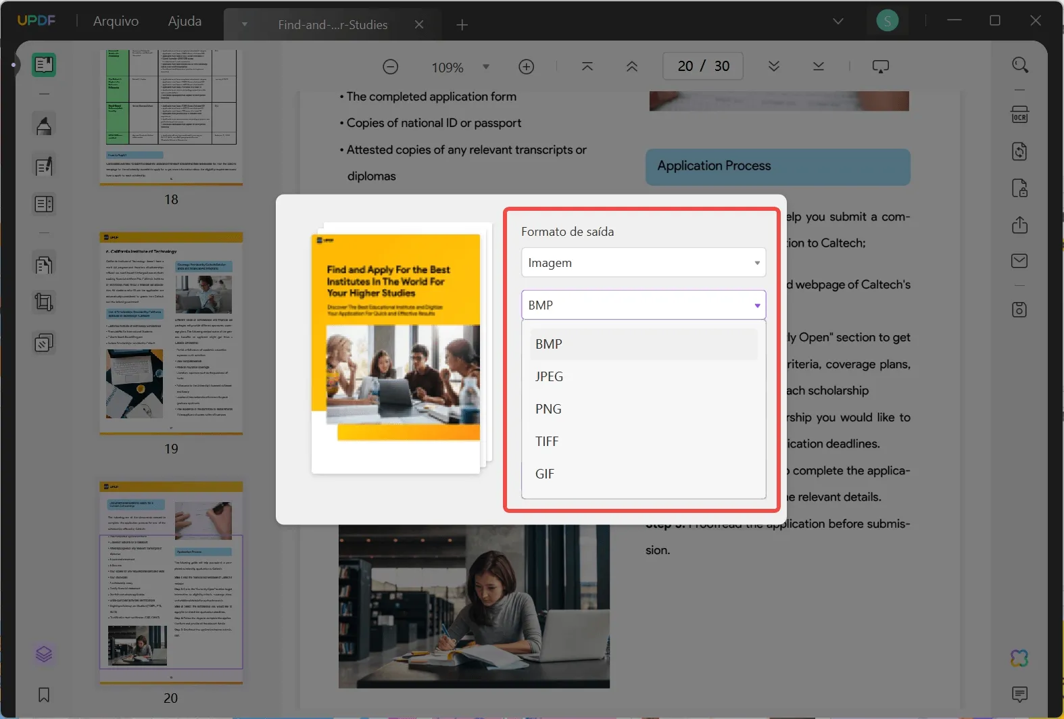Expand the 109% zoom level dropdown
The image size is (1064, 719).
pos(485,67)
